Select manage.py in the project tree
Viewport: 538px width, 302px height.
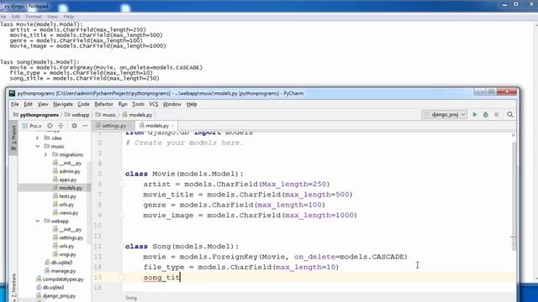point(60,271)
